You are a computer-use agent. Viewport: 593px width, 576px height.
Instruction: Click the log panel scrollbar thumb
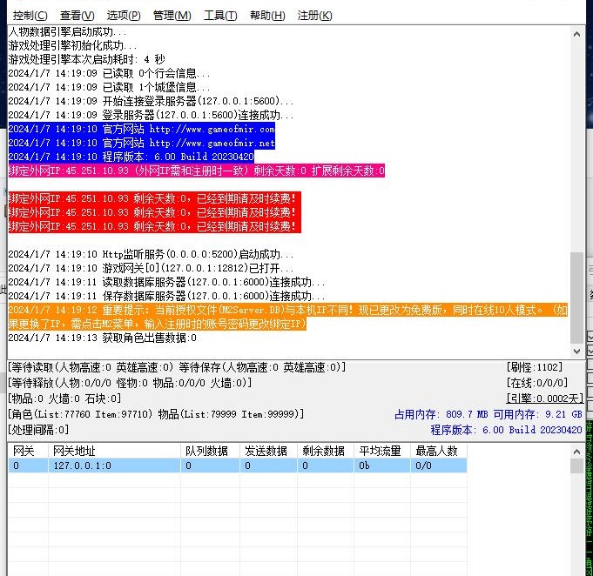click(576, 298)
